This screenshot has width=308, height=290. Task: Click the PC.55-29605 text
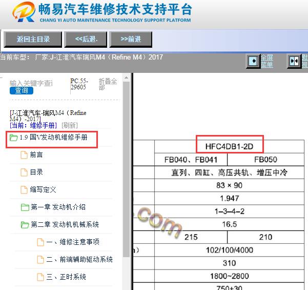(79, 84)
